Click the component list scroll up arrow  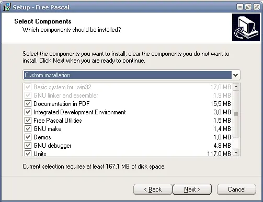click(236, 87)
